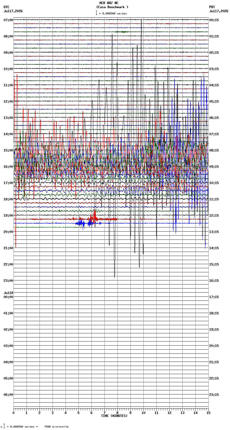Click the '13:00' UTC time label
The height and width of the screenshot is (430, 230).
[x=8, y=118]
